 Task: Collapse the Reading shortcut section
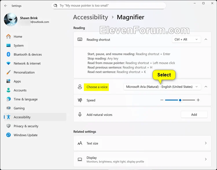[206, 39]
